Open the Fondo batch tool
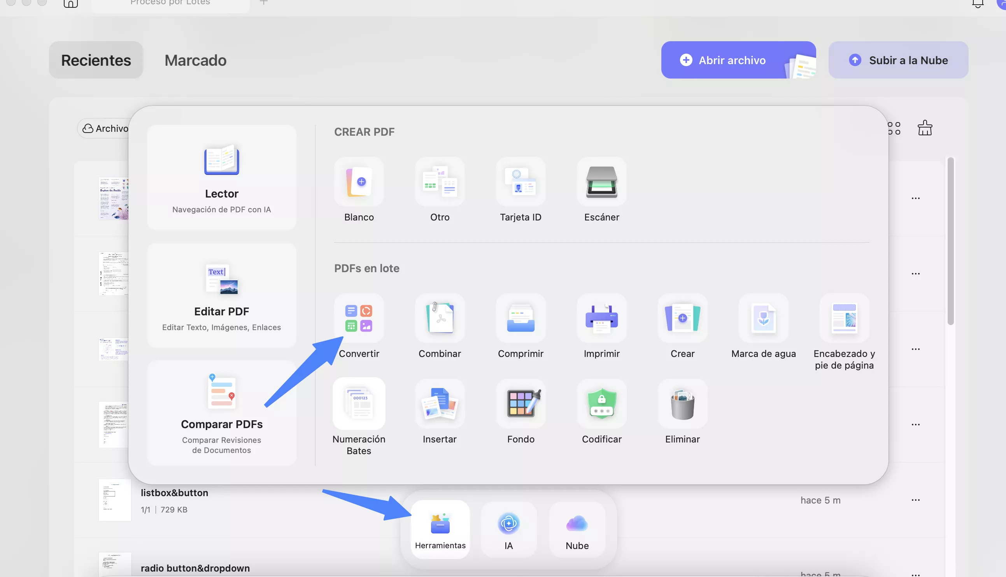1006x577 pixels. pyautogui.click(x=521, y=404)
